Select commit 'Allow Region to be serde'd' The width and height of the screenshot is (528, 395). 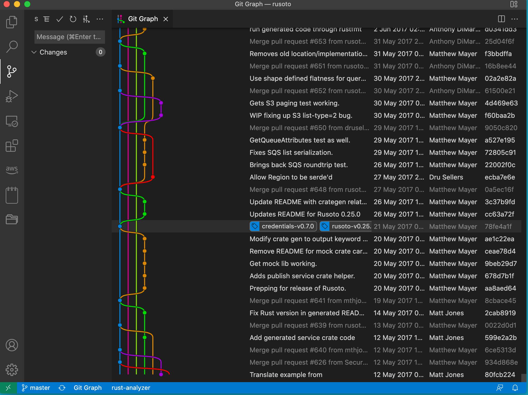click(x=291, y=177)
